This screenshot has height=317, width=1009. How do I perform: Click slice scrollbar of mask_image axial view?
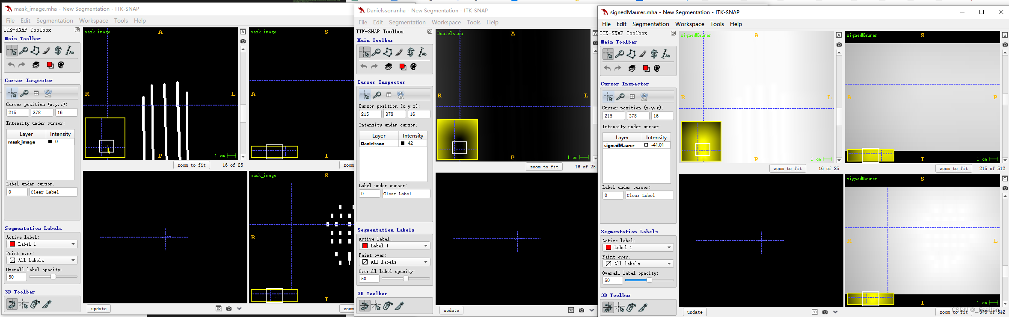click(x=243, y=103)
